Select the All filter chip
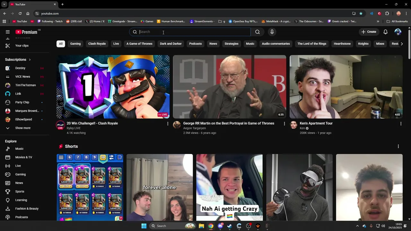 coord(61,44)
